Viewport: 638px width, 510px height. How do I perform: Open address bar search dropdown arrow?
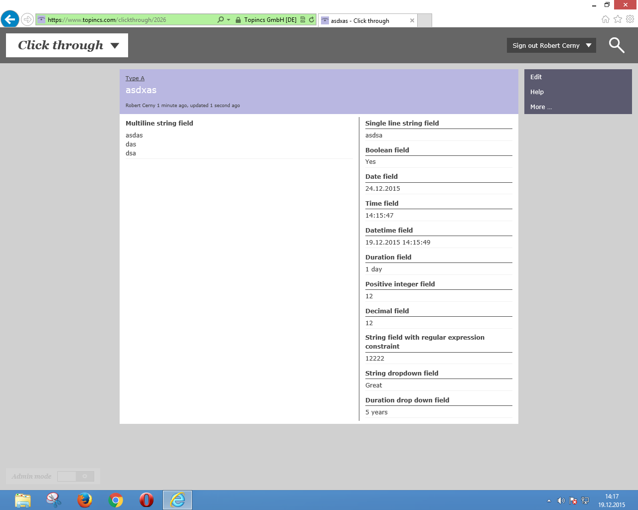coord(228,20)
